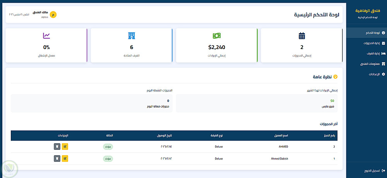Open الإعدادات settings from the sidebar
This screenshot has height=178, width=387.
click(x=367, y=74)
